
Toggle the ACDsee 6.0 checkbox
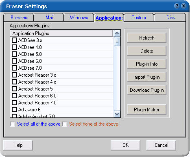14,61
